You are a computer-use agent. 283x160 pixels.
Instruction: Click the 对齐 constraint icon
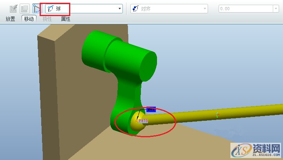click(x=136, y=9)
